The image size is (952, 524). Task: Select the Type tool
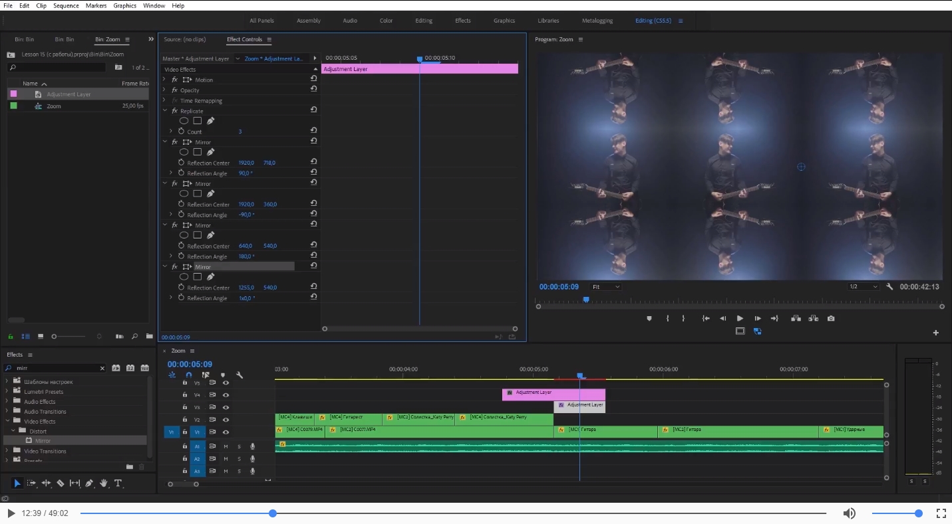118,483
